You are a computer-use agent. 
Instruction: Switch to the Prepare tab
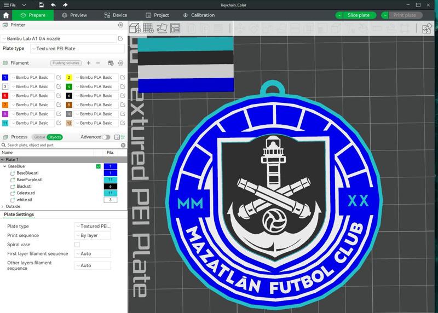[x=33, y=15]
